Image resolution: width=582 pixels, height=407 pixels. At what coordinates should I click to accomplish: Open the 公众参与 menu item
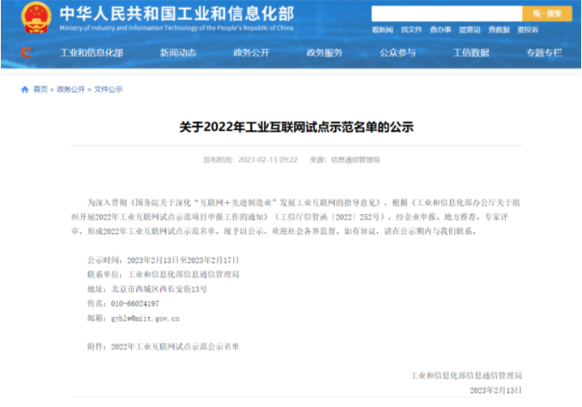click(397, 53)
